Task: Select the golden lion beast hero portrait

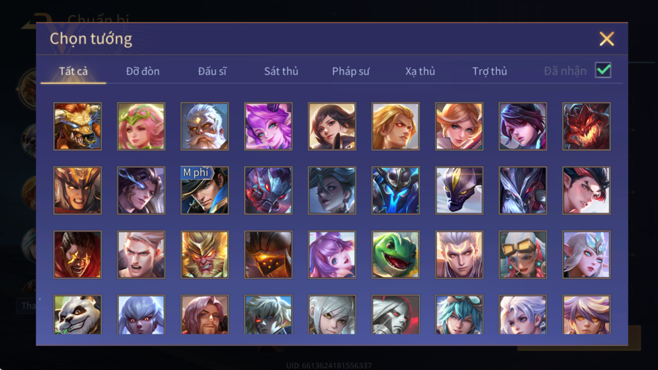Action: [77, 126]
